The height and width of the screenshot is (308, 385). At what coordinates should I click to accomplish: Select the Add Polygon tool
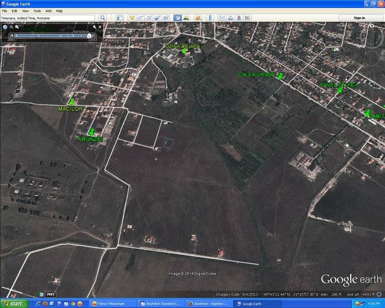click(141, 18)
